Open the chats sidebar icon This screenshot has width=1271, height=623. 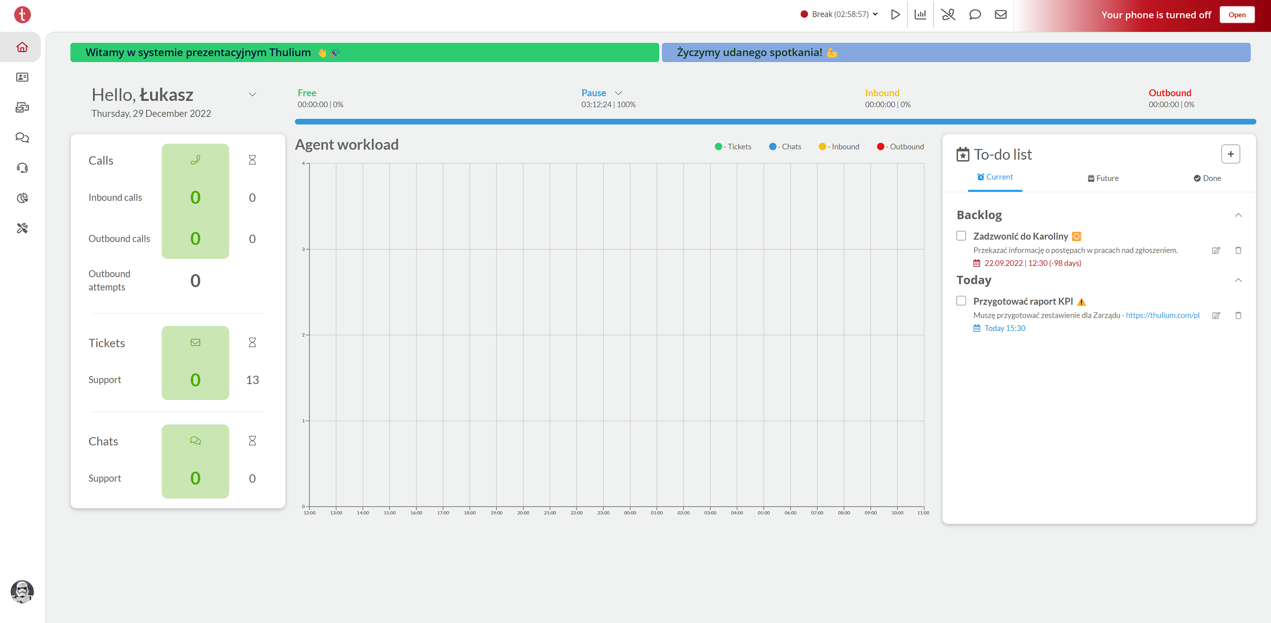(x=22, y=137)
